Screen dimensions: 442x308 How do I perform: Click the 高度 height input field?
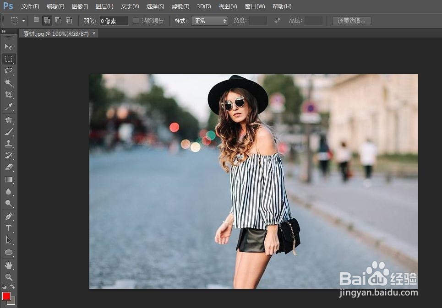click(x=313, y=21)
